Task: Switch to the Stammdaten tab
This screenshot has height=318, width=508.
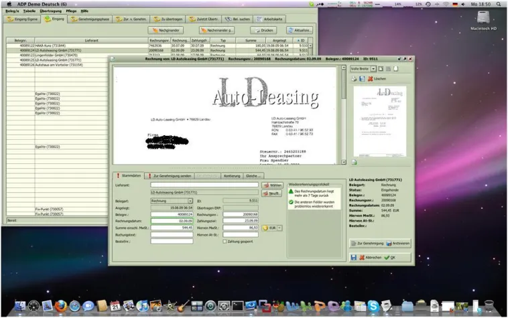Action: click(x=129, y=175)
